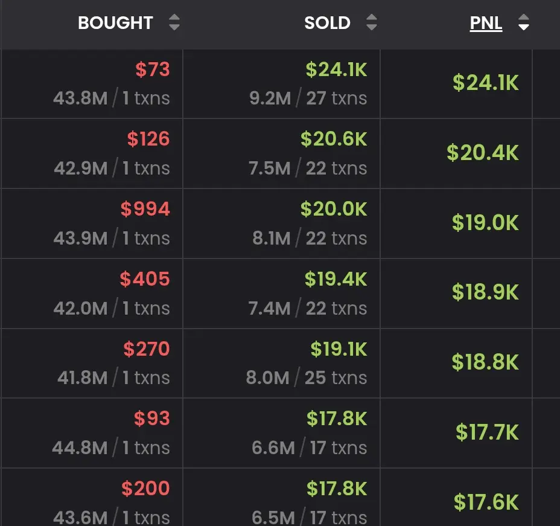This screenshot has height=526, width=560.
Task: Open the $17.7K PNL entry
Action: tap(487, 432)
